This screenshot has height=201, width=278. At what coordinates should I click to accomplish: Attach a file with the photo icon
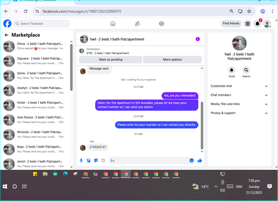coord(88,160)
